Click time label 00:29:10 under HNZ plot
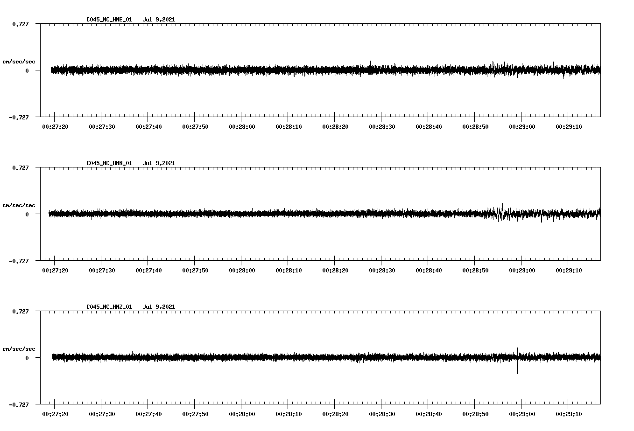Viewport: 634px width, 431px height. click(x=569, y=414)
